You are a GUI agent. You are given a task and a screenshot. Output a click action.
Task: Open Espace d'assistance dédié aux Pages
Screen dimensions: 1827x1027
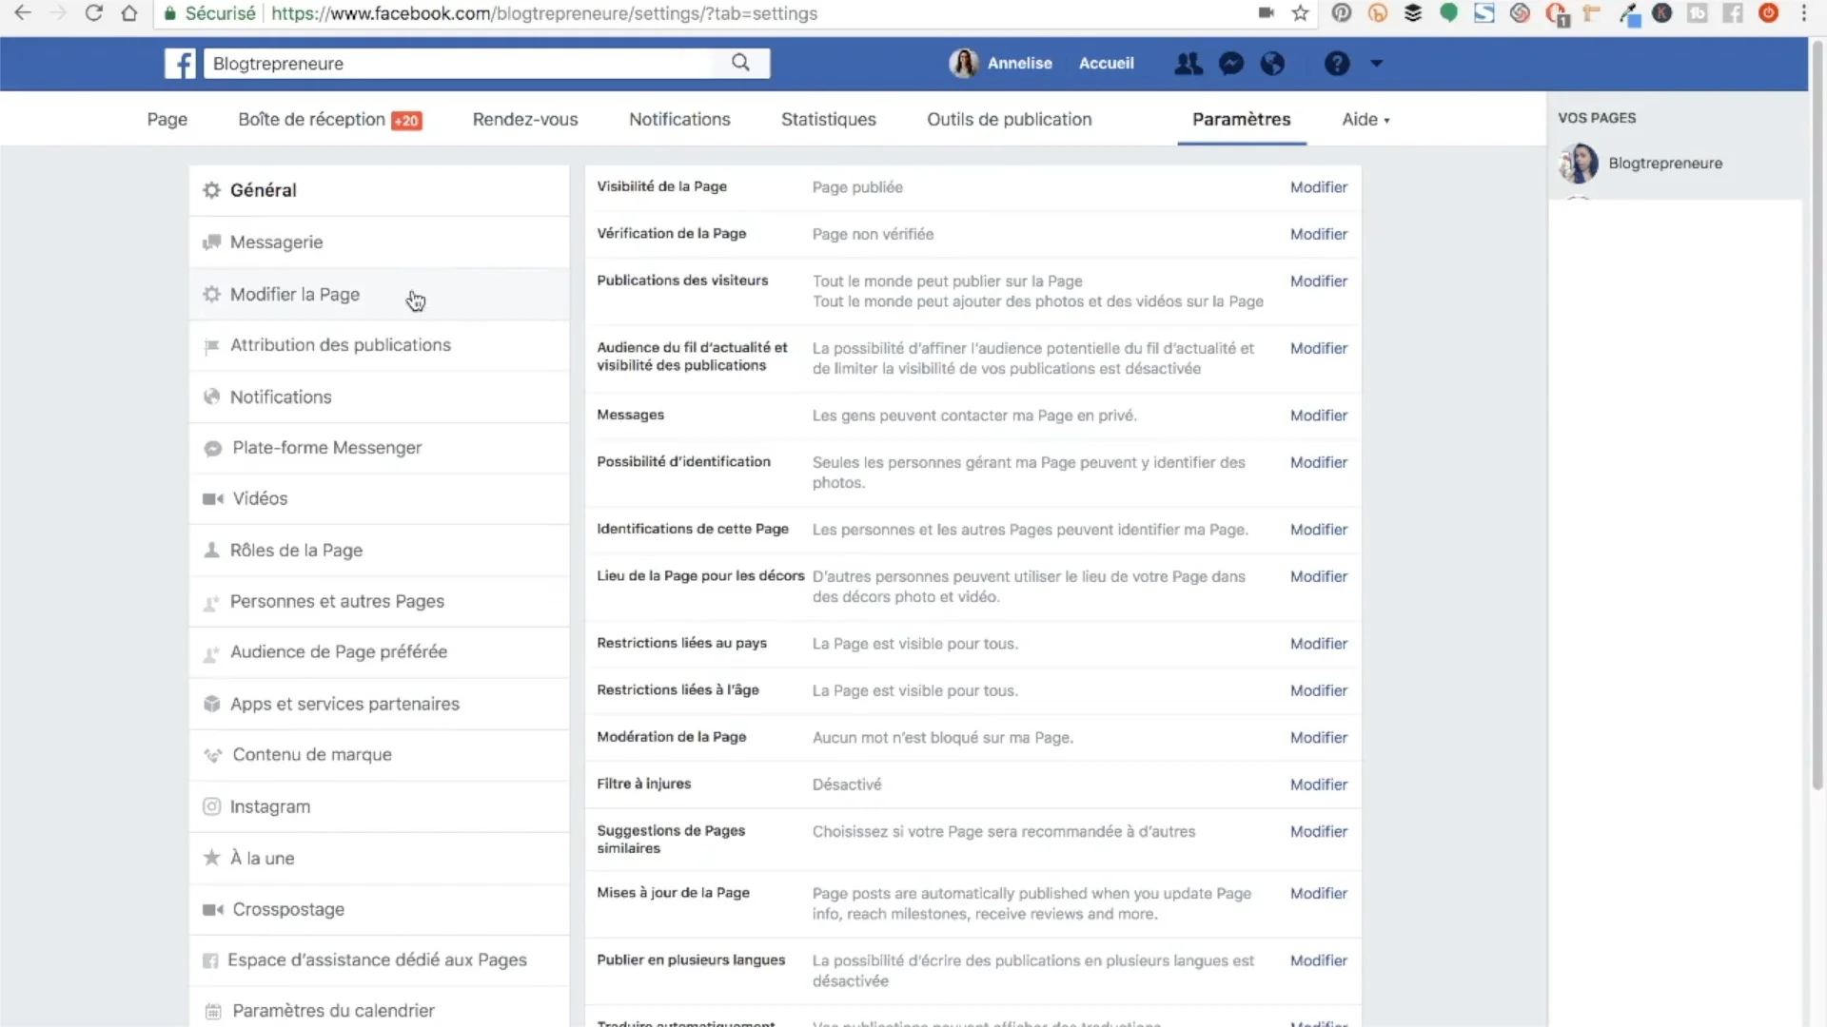pyautogui.click(x=379, y=960)
